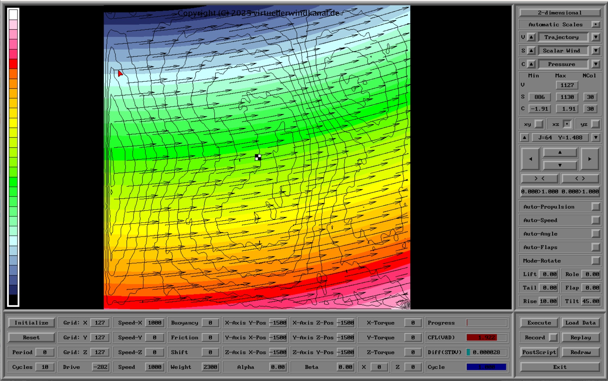Enable the Auto-Propulsion checkbox
The height and width of the screenshot is (381, 608).
point(596,207)
